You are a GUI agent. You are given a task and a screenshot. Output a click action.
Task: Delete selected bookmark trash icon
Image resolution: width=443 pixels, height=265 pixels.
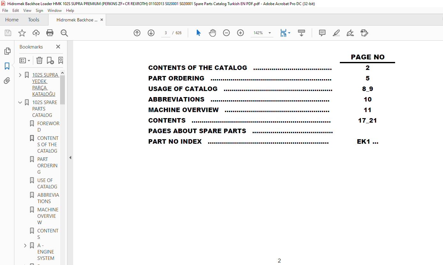pos(39,60)
